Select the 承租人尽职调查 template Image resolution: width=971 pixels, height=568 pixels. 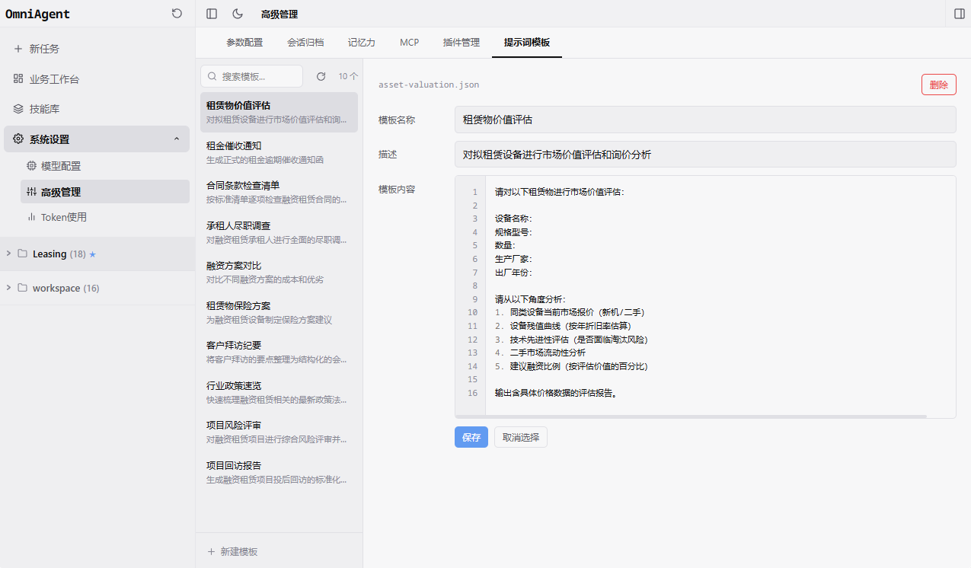tap(279, 232)
